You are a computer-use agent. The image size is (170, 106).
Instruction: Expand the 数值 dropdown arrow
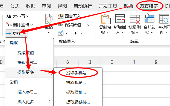[x=49, y=32]
